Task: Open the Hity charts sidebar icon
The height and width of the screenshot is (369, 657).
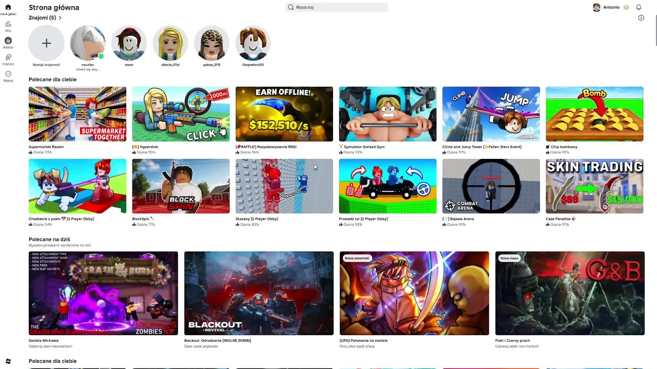Action: [x=8, y=24]
